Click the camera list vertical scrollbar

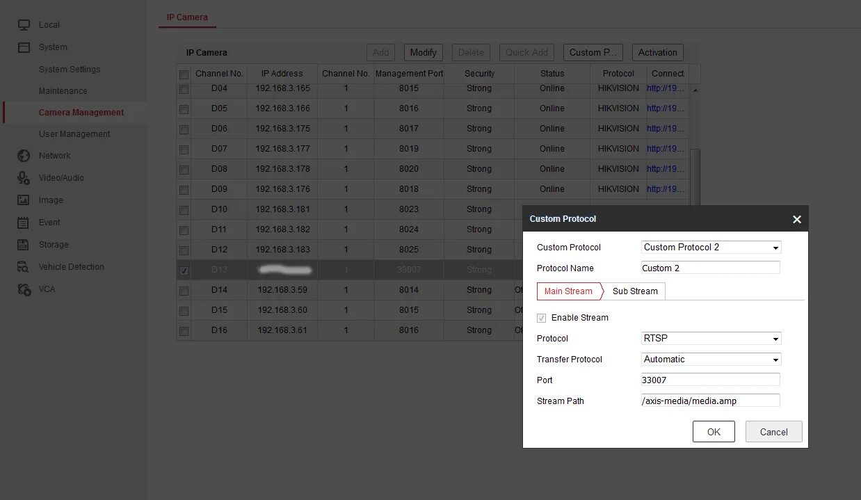click(695, 177)
